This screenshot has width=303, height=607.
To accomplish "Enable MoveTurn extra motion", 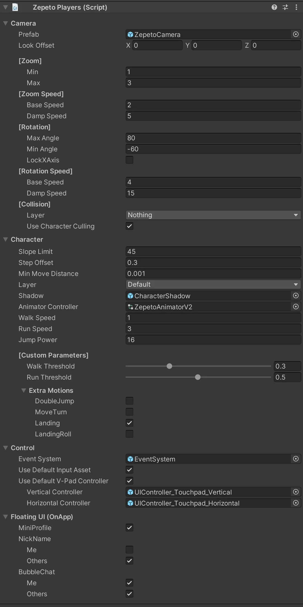I will click(x=129, y=412).
